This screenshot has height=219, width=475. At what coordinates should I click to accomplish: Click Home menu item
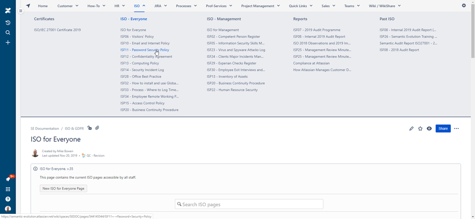43,6
